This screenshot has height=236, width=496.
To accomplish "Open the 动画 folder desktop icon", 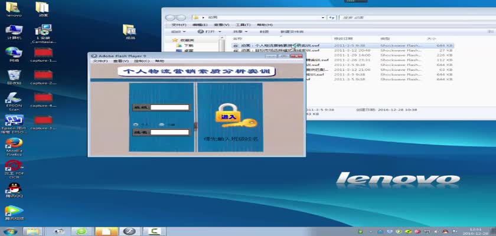I will click(43, 9).
